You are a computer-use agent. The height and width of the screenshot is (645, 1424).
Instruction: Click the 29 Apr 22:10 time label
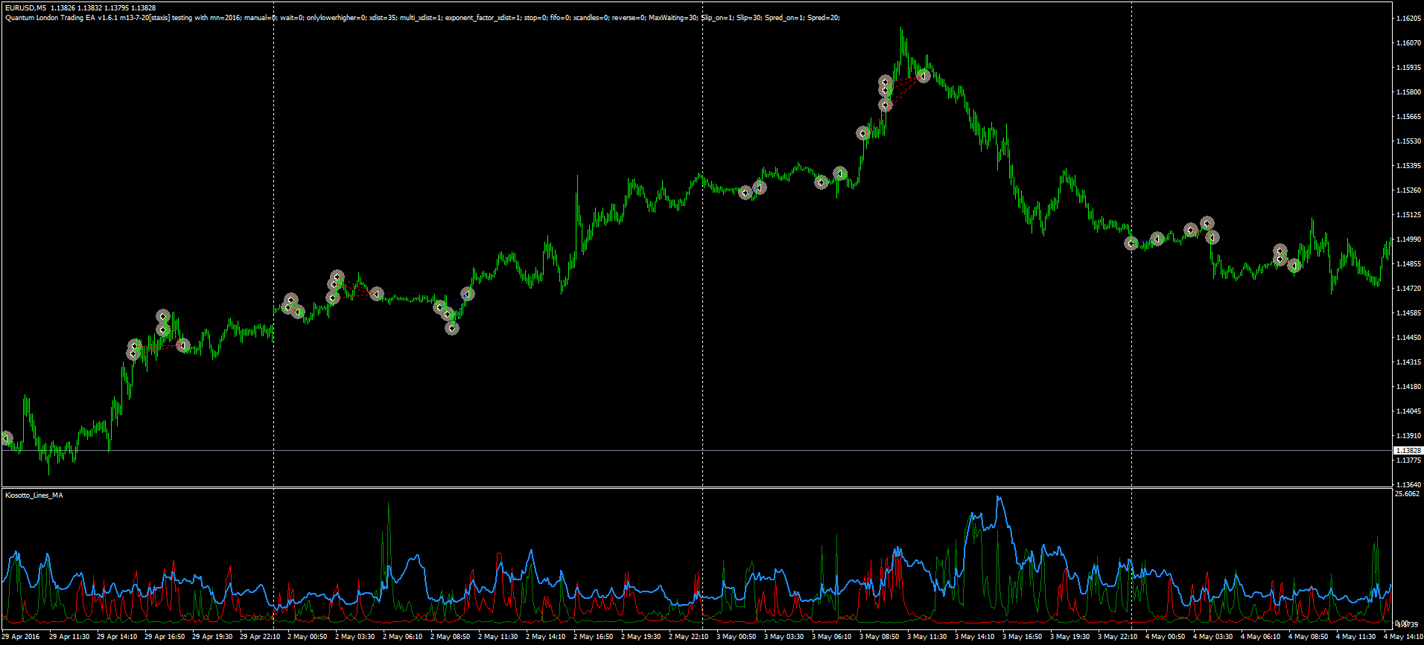(x=260, y=637)
